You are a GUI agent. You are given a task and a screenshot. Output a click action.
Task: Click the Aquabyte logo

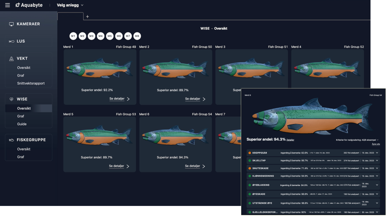pos(30,5)
